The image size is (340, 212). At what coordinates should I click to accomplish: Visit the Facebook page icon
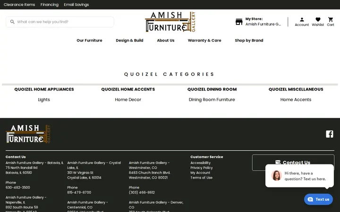pyautogui.click(x=330, y=134)
